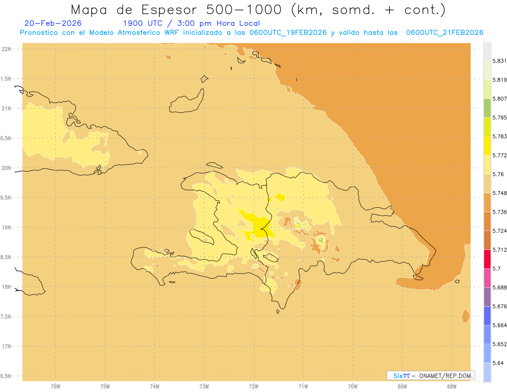Click the 22N latitude label
The image size is (507, 392).
pyautogui.click(x=6, y=49)
